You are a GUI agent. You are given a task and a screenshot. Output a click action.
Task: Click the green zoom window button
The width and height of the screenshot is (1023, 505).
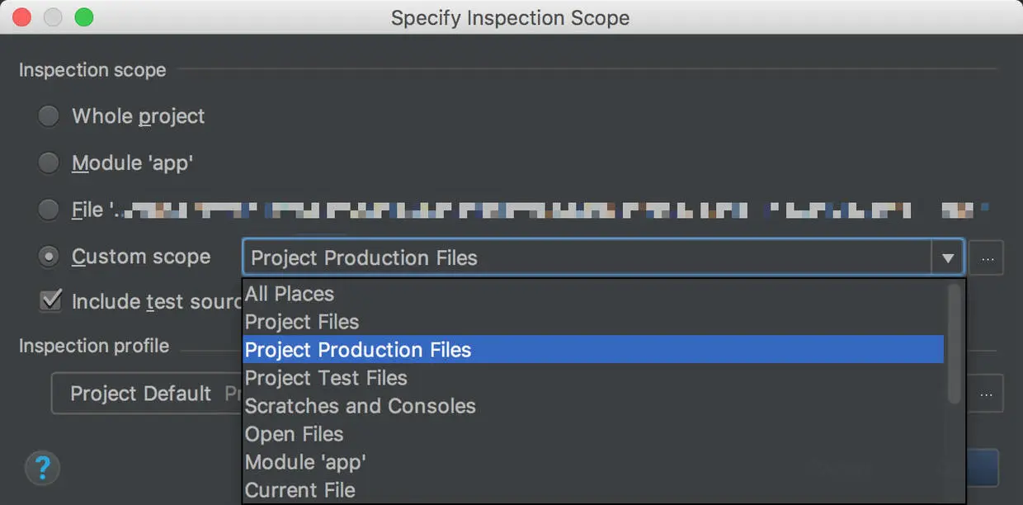83,17
